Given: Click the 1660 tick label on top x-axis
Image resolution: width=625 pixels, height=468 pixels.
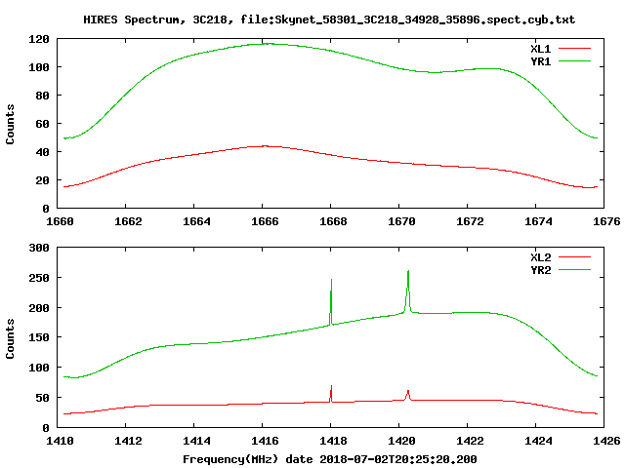Looking at the screenshot, I should point(60,221).
